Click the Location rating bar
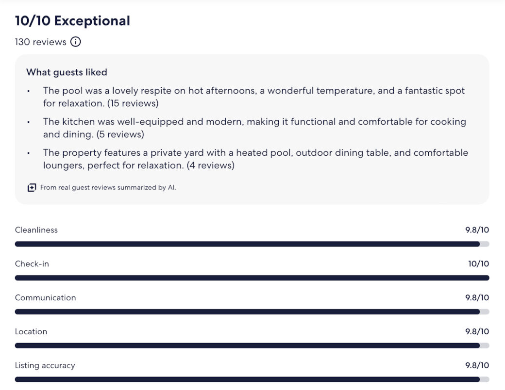This screenshot has height=390, width=505. coord(252,345)
